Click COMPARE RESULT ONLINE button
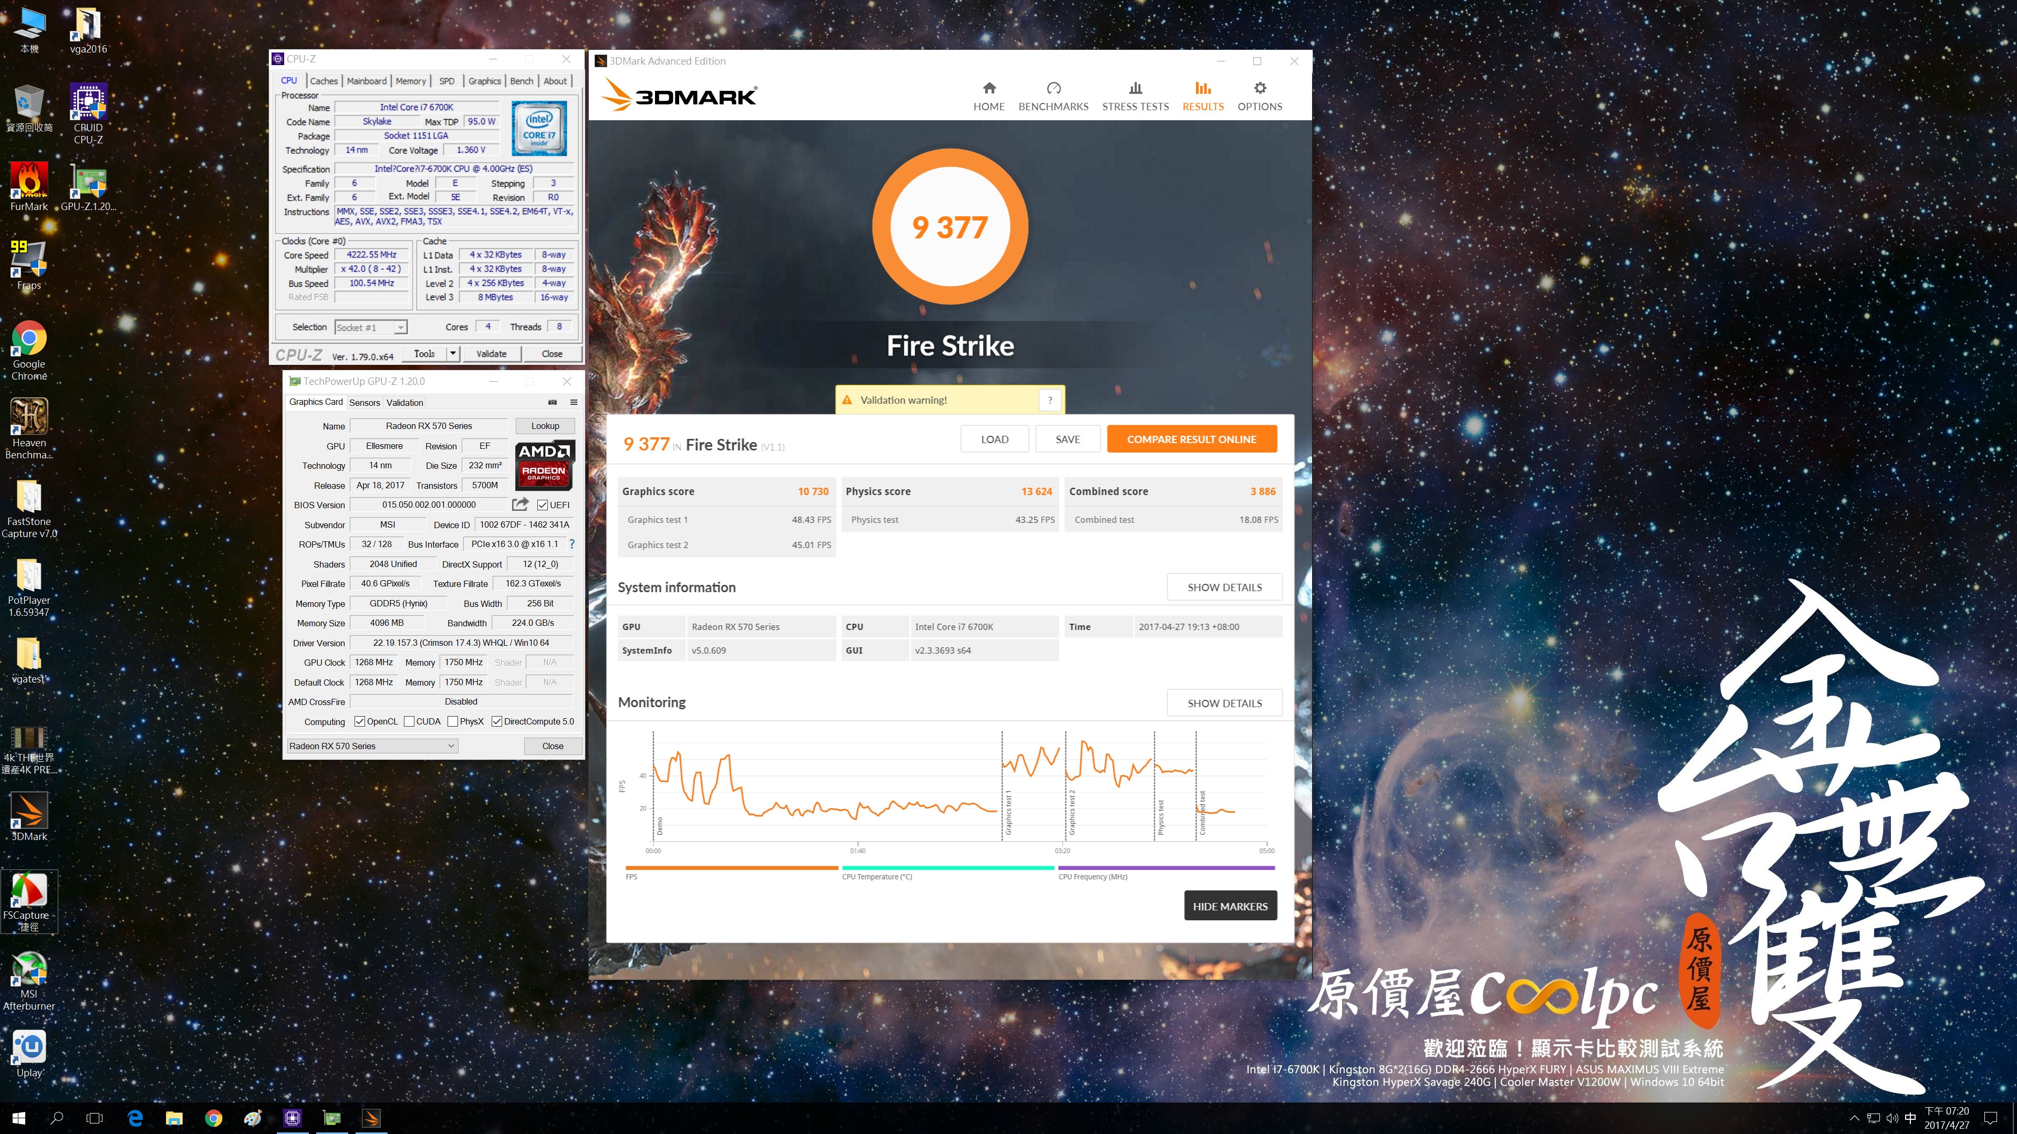This screenshot has height=1134, width=2017. click(x=1192, y=439)
